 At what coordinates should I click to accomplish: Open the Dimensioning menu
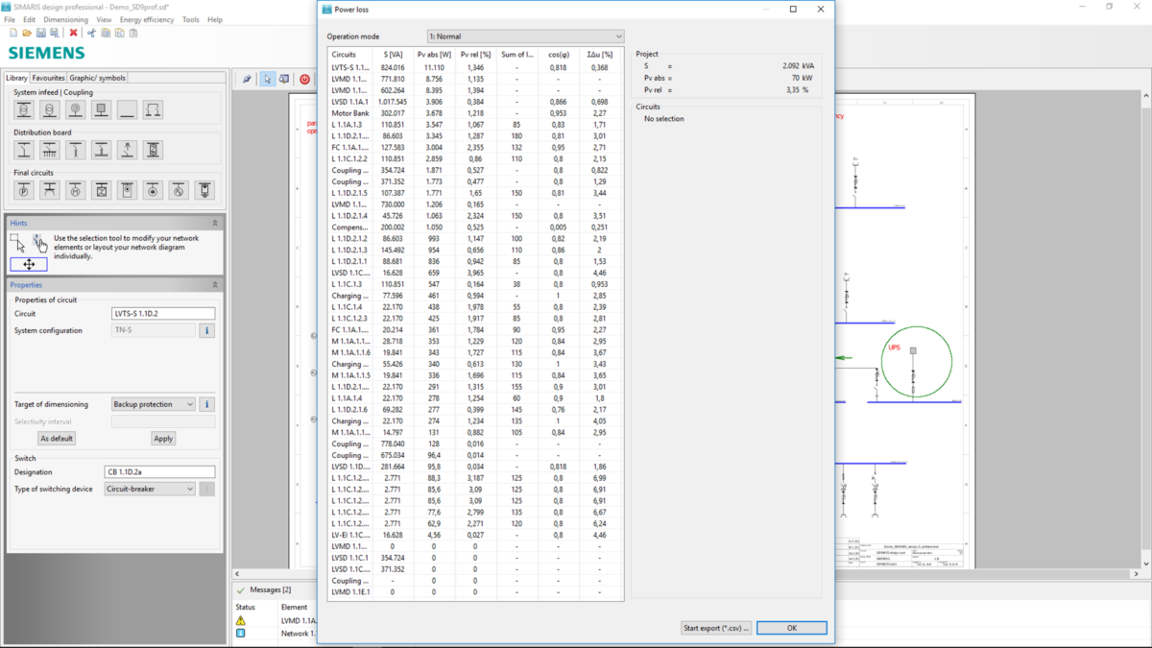pyautogui.click(x=66, y=19)
